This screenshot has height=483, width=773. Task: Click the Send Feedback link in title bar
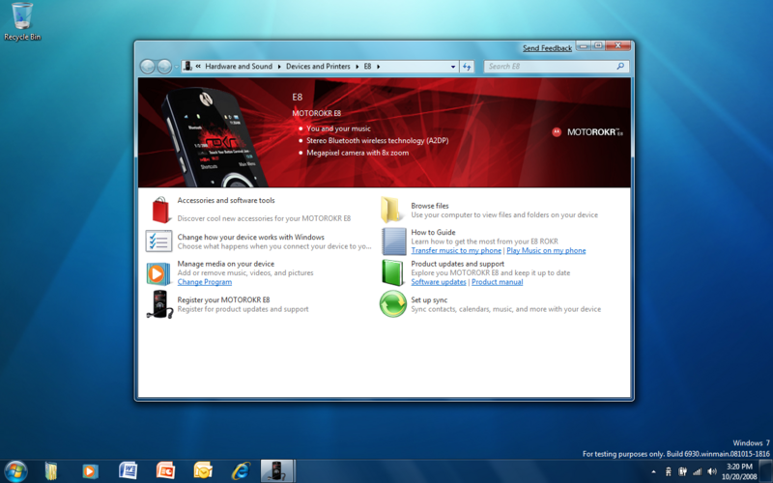click(x=547, y=48)
